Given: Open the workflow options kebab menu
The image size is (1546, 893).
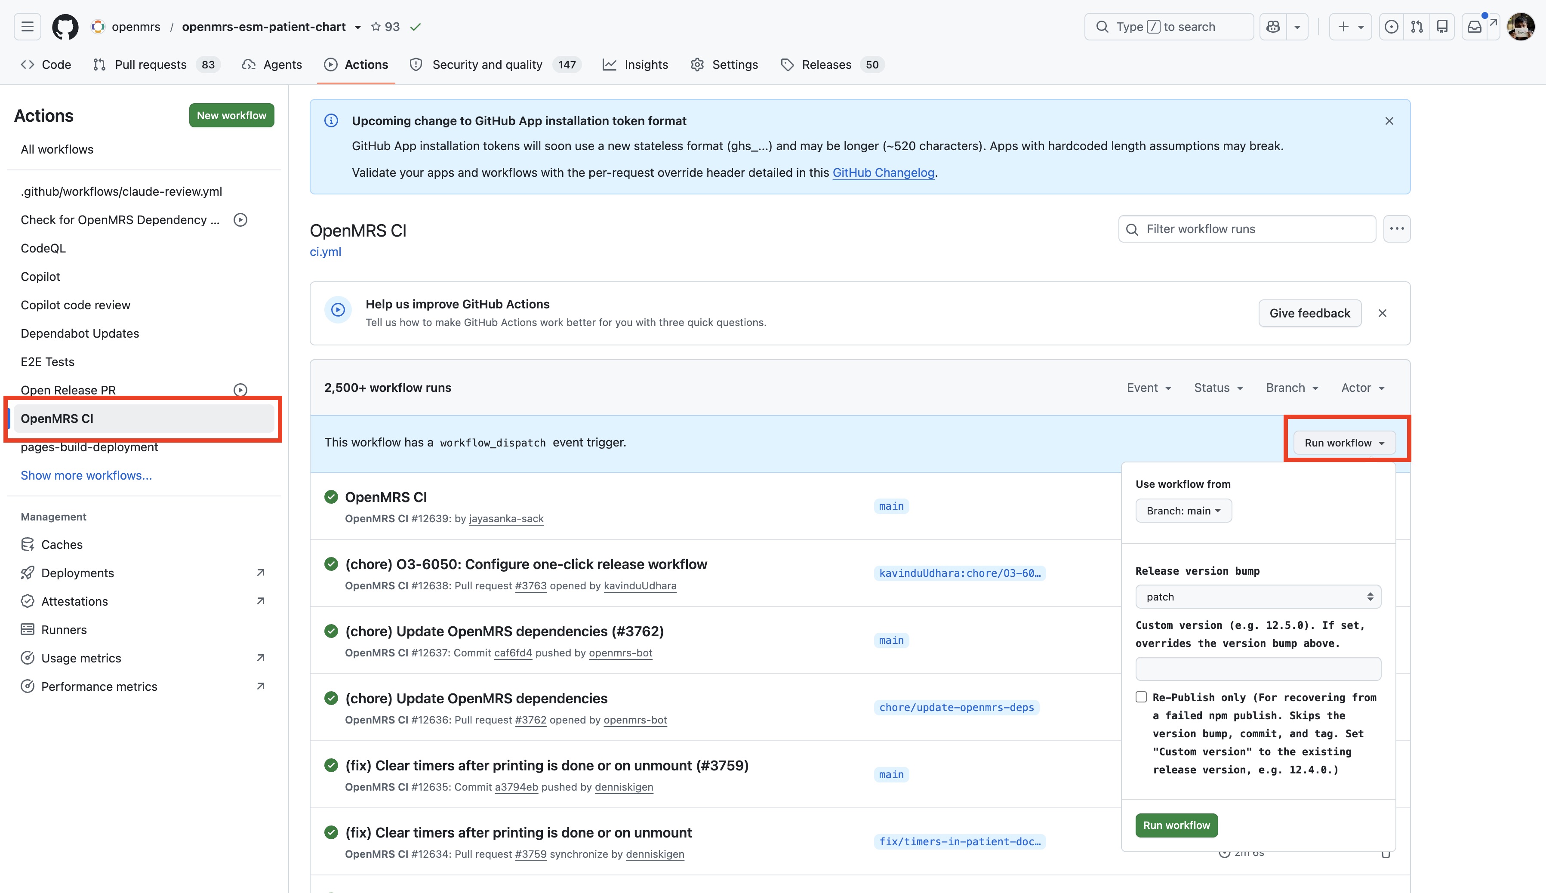Looking at the screenshot, I should 1397,229.
